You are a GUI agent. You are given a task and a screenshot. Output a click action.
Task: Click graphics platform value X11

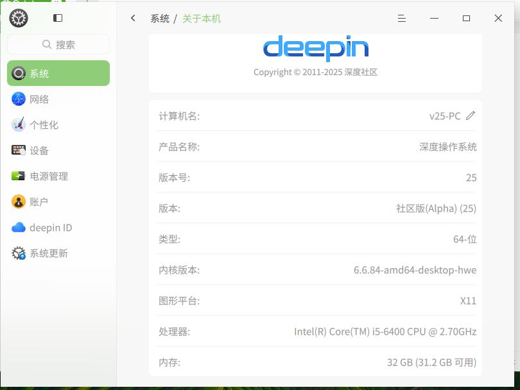(468, 301)
